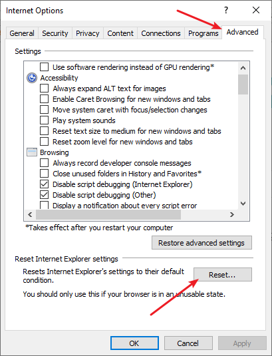Uncheck Disable script debugging (Internet Explorer)

tap(44, 184)
